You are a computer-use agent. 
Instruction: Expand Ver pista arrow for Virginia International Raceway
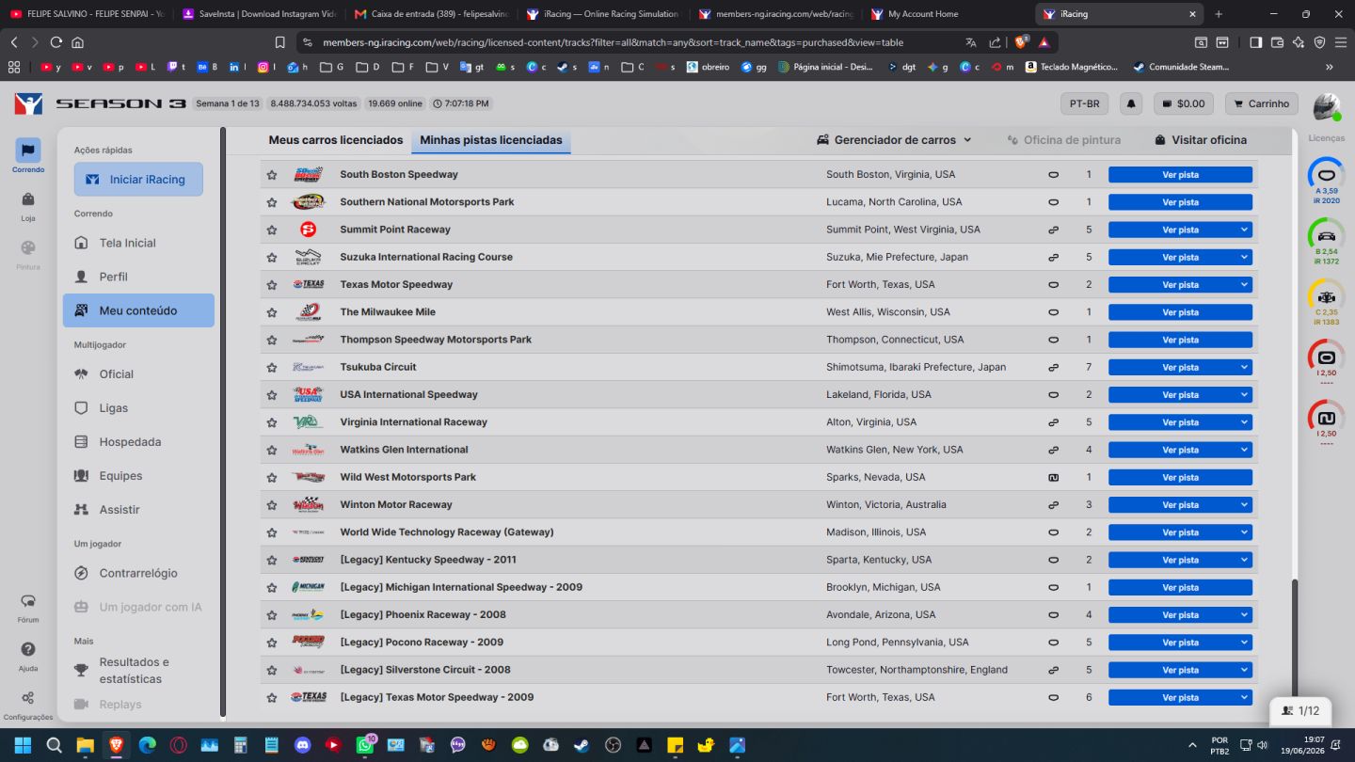point(1244,422)
